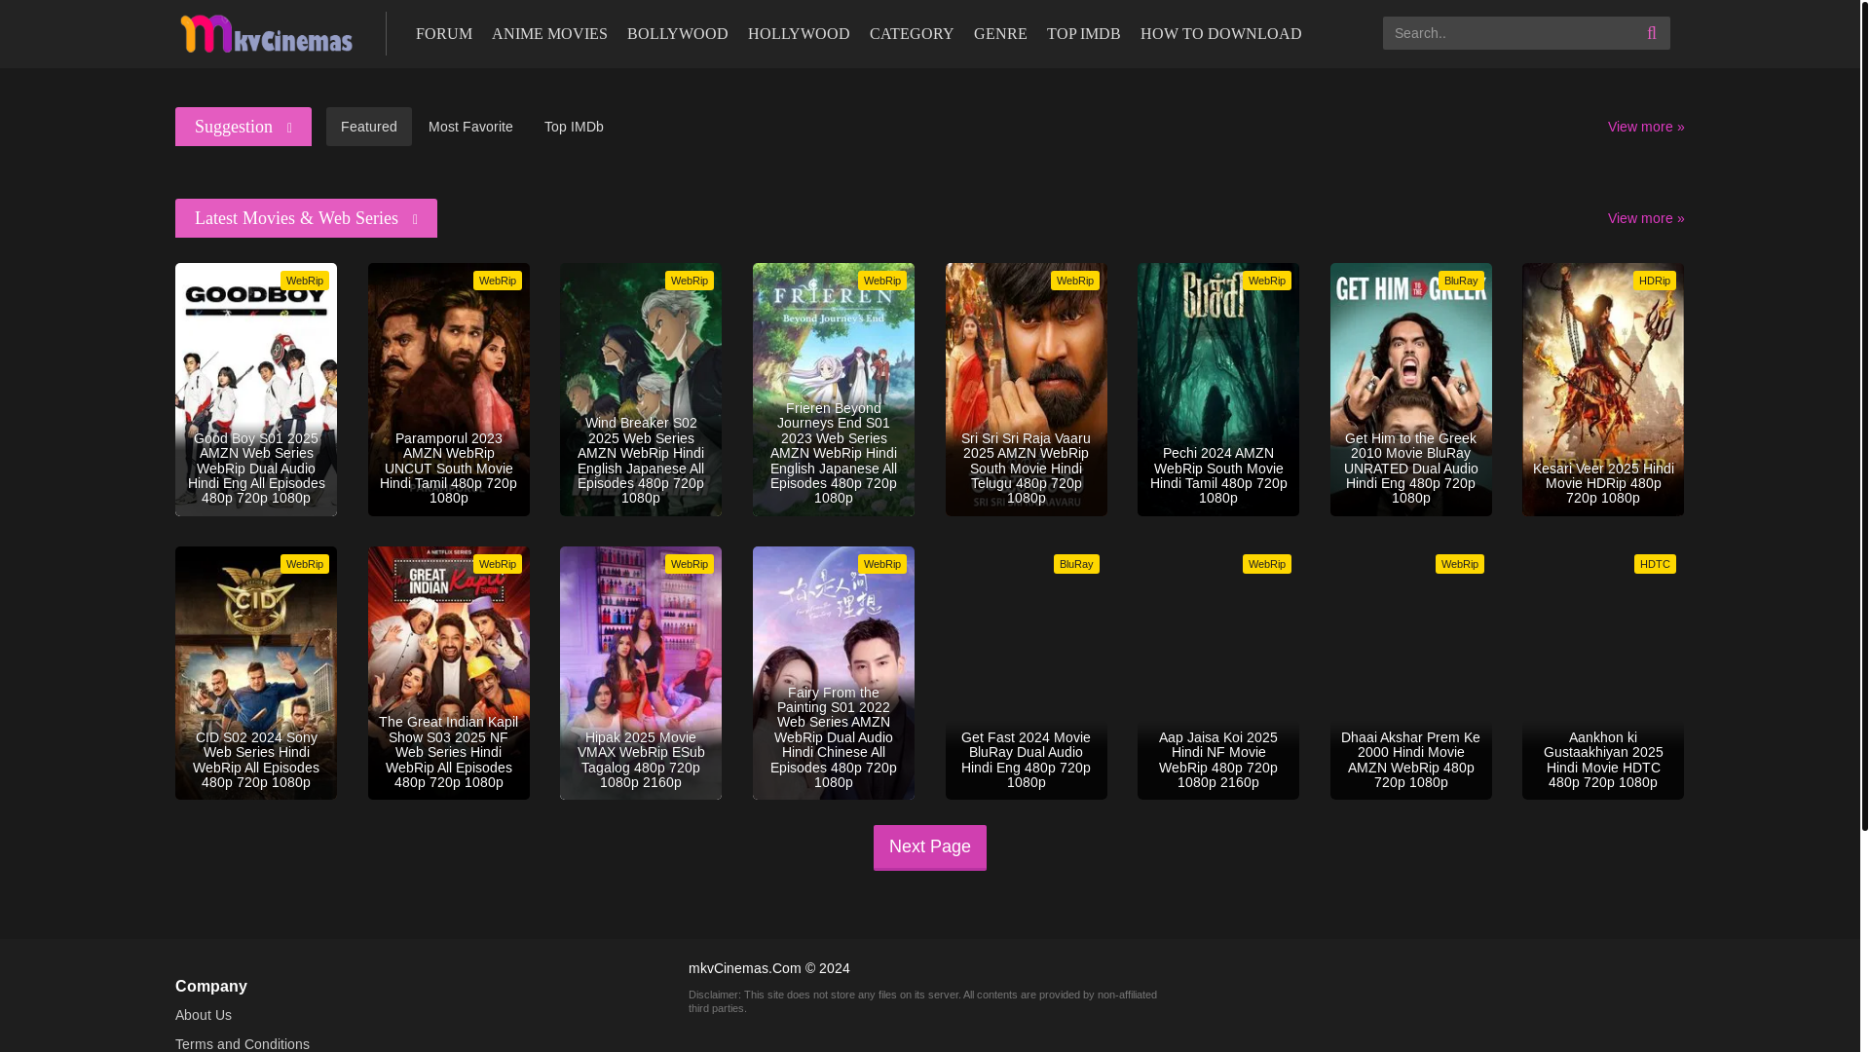Open The Great Indian Kapil Show poster

click(x=449, y=673)
